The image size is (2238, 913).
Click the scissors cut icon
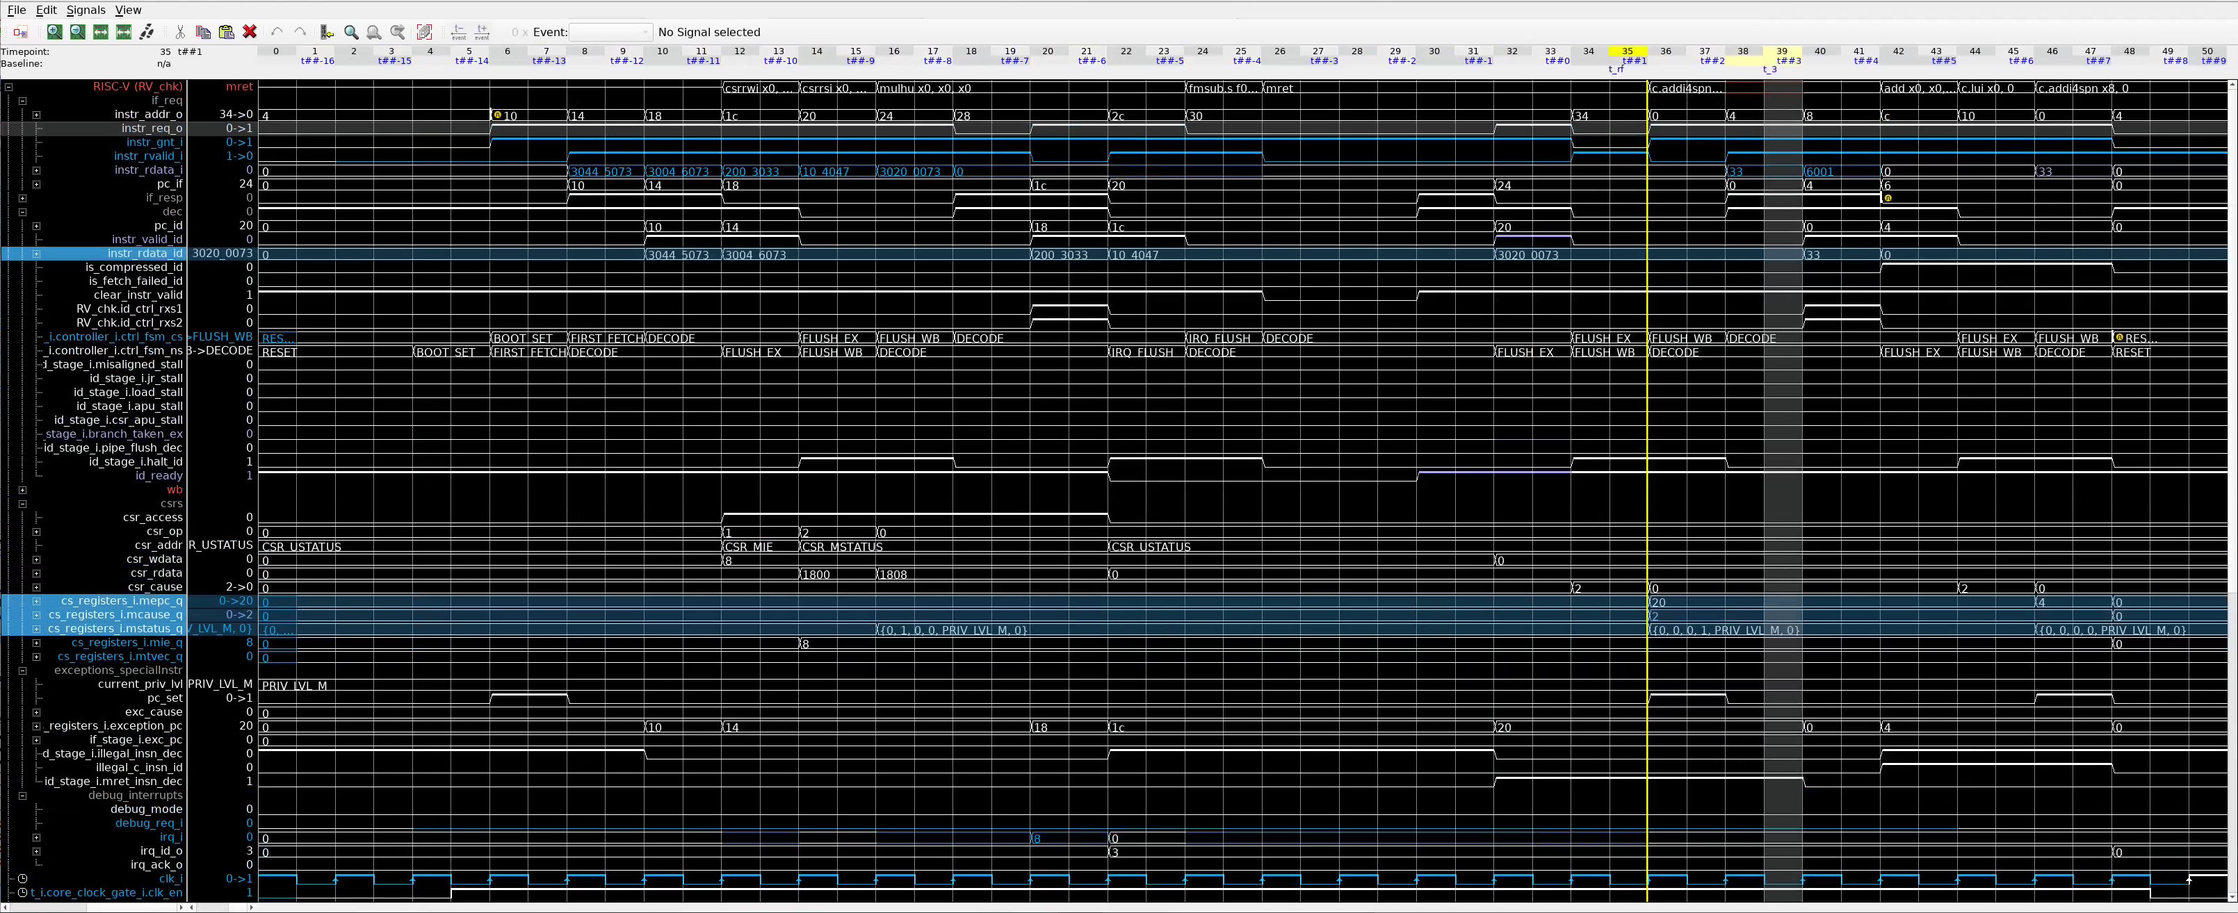point(180,32)
